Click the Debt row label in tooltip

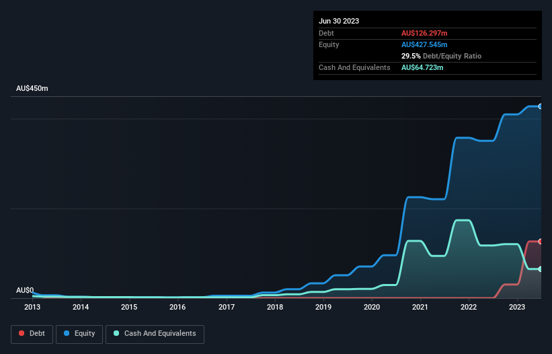pos(326,33)
